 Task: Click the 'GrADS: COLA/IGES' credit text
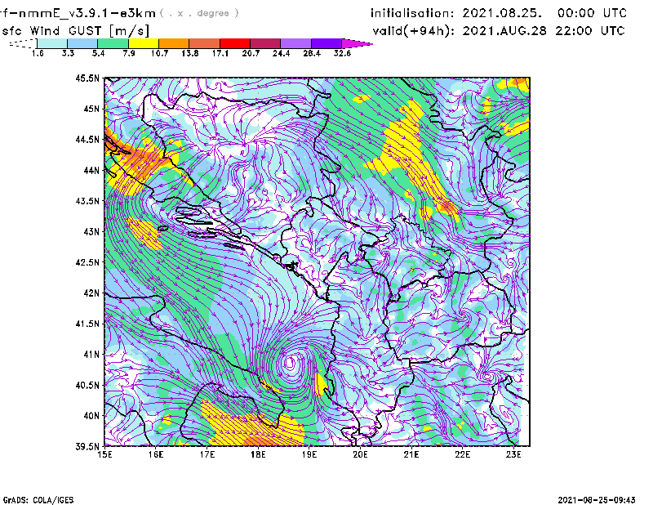coord(38,500)
